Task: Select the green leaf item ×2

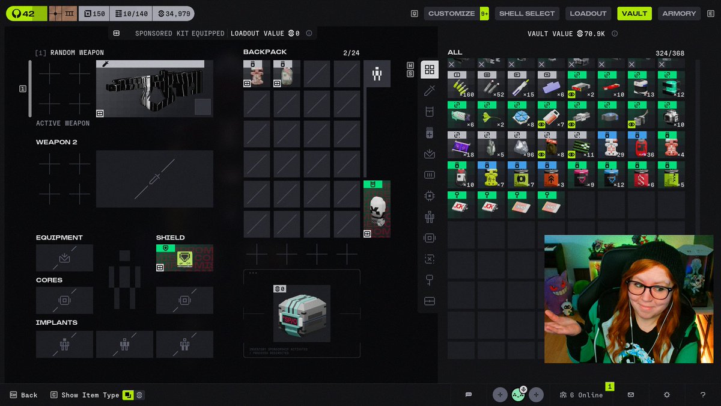Action: coord(491,115)
